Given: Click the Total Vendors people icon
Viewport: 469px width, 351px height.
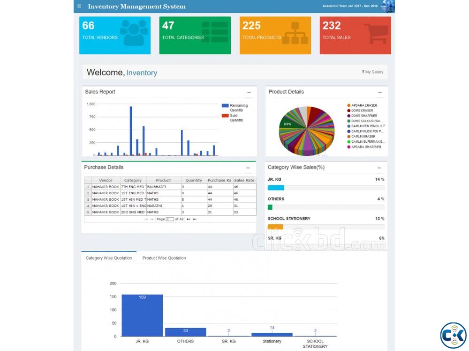Looking at the screenshot, I should (x=134, y=33).
